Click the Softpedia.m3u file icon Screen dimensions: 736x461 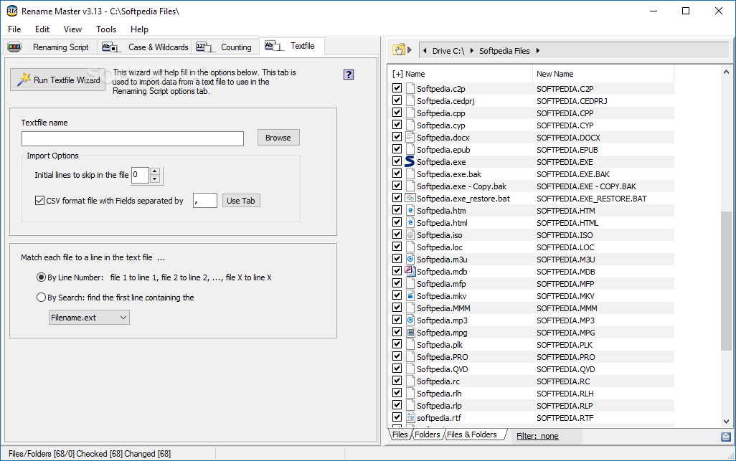pyautogui.click(x=410, y=259)
